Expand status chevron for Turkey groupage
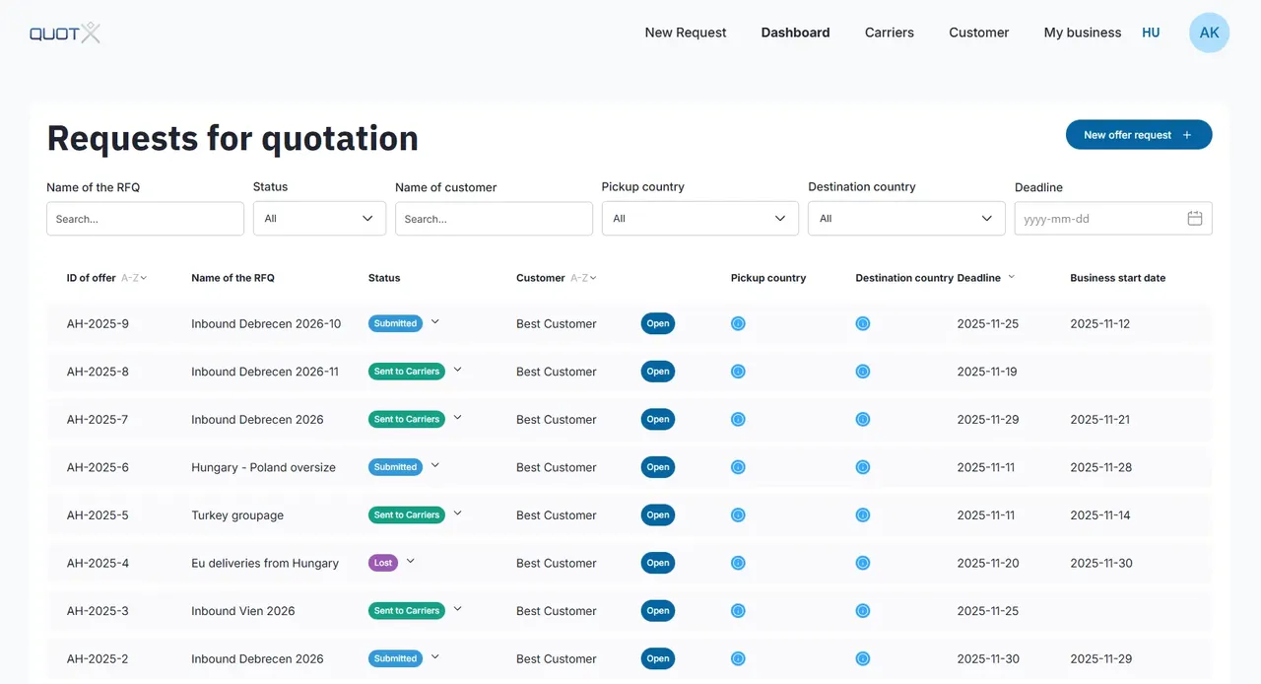 [457, 513]
